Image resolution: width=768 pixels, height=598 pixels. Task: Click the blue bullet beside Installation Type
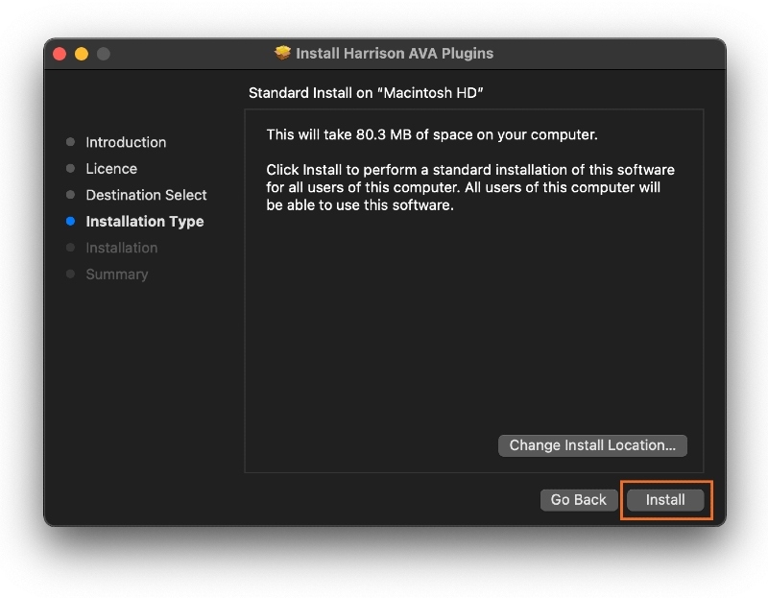point(70,222)
